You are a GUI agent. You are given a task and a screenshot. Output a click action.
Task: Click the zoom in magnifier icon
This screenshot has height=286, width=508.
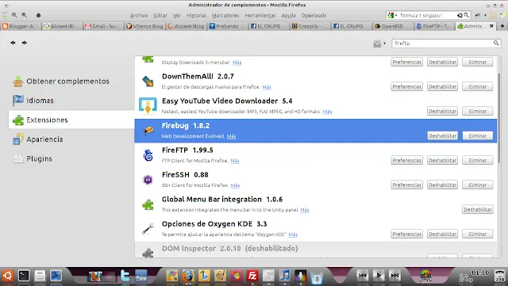[x=25, y=15]
